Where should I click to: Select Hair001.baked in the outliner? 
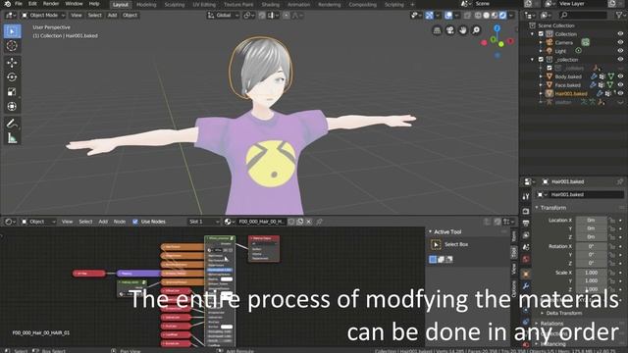(571, 94)
